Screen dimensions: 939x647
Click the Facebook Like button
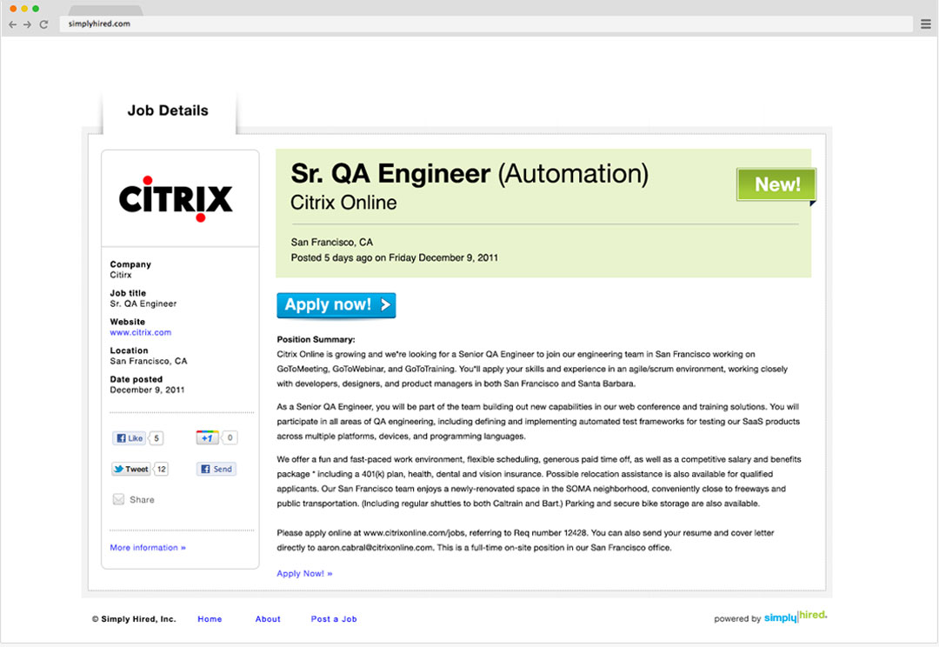(129, 438)
